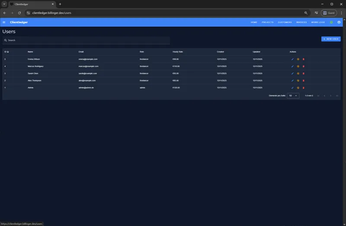
Task: Open the browser three-dot menu
Action: pyautogui.click(x=341, y=13)
